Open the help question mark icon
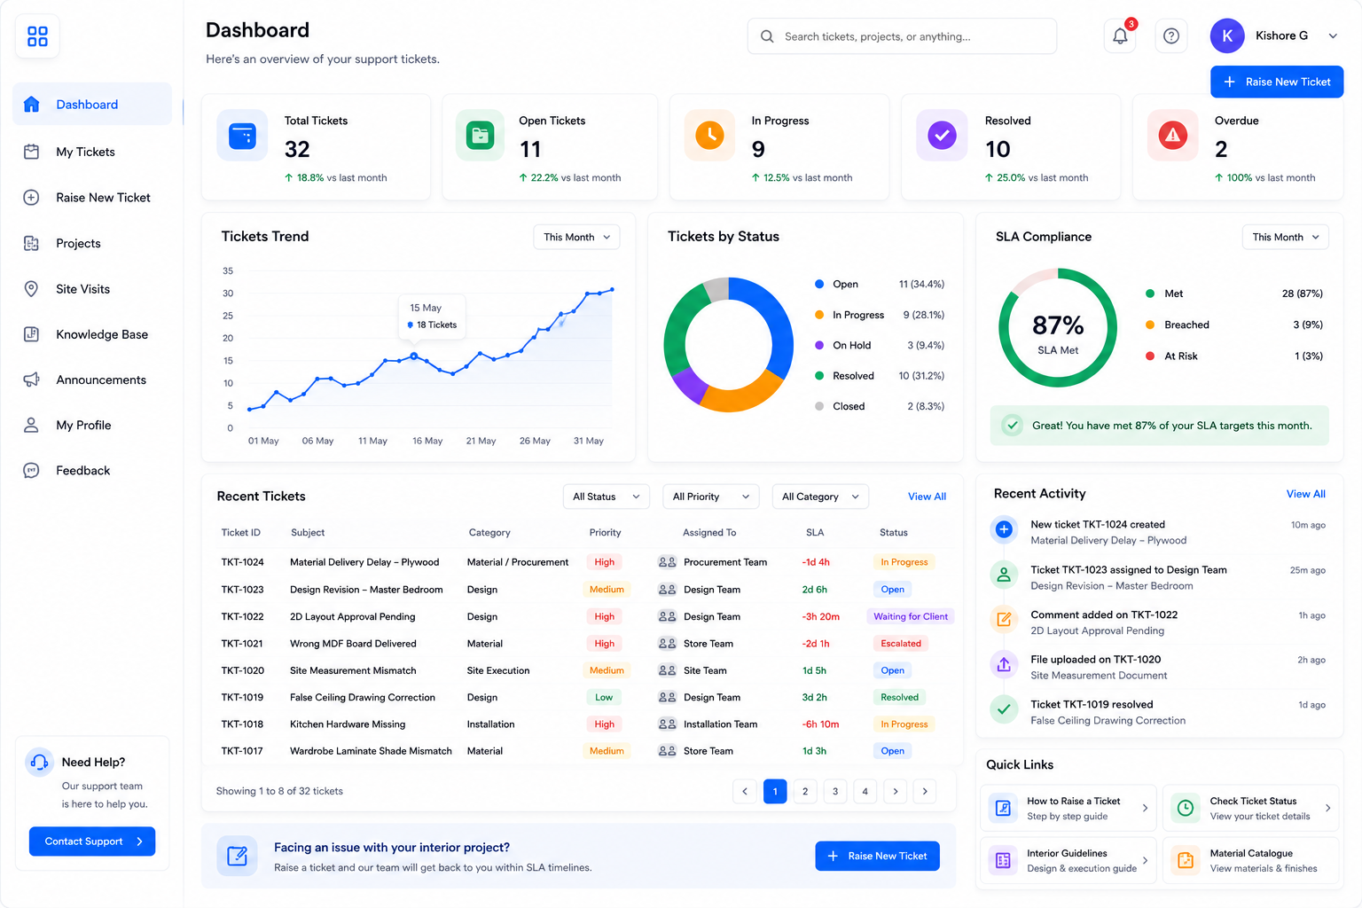 pyautogui.click(x=1171, y=36)
